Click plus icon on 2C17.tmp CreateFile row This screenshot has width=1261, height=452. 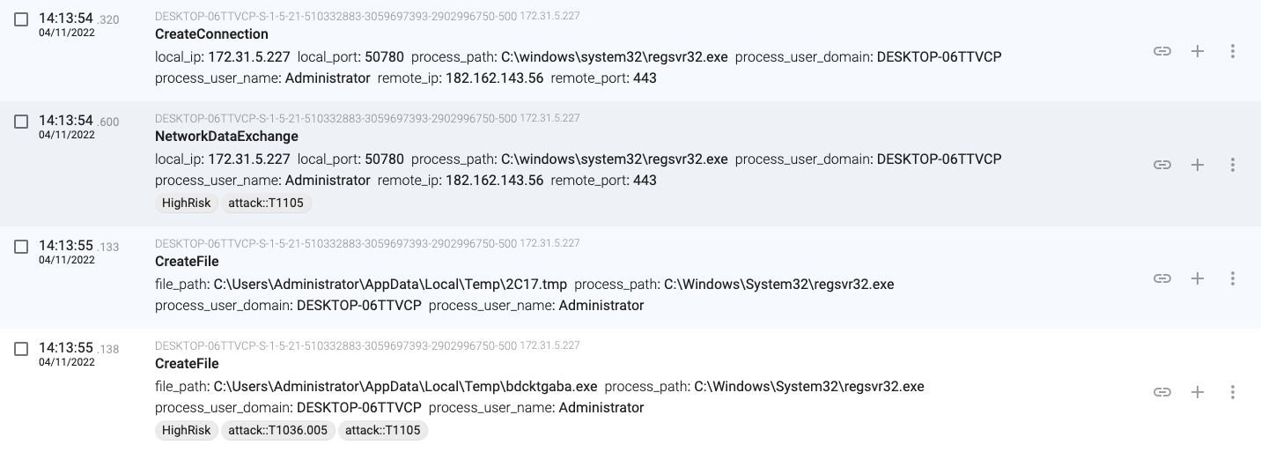tap(1198, 278)
